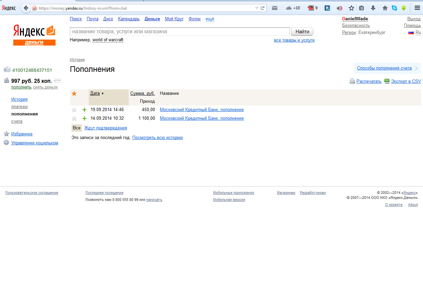Open the ещё more-services menu
This screenshot has height=296, width=423.
(x=210, y=19)
